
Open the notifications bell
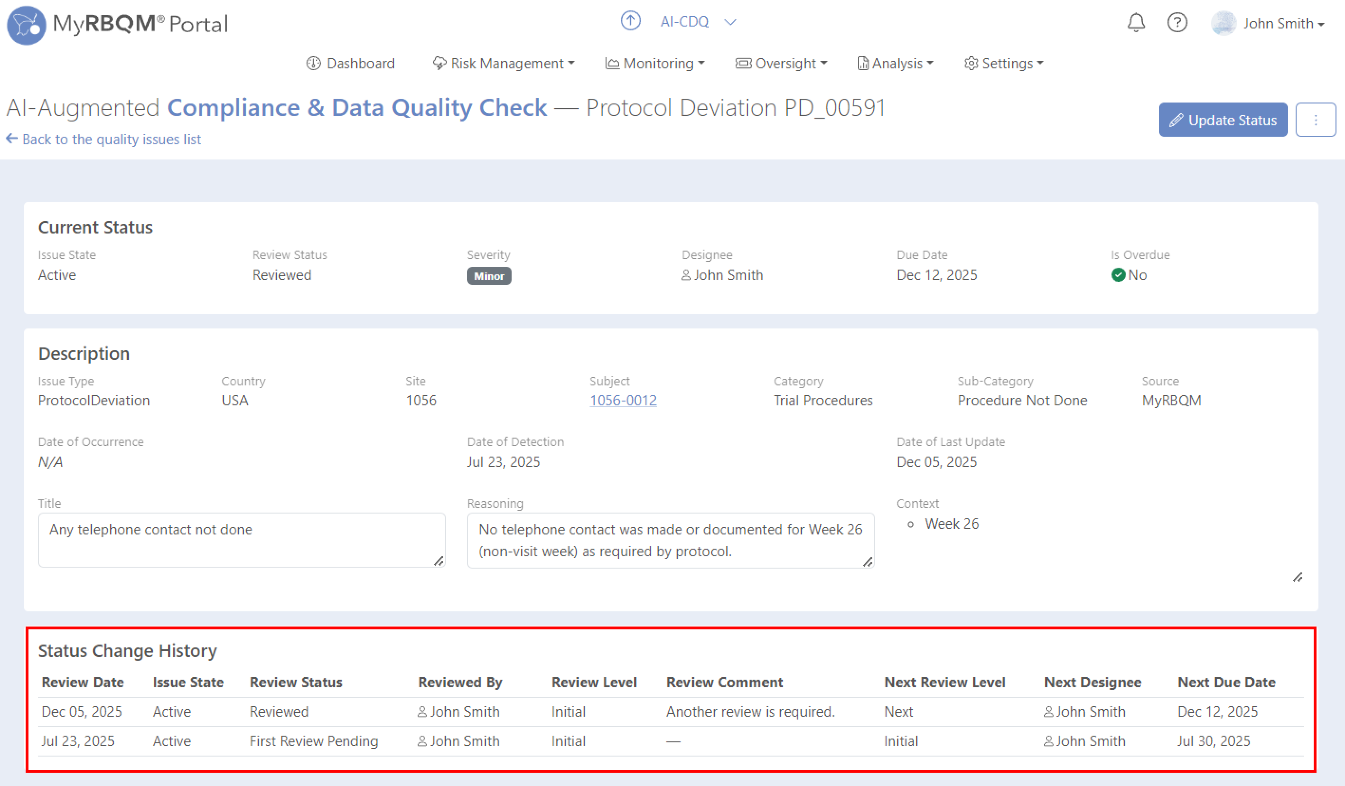(x=1136, y=23)
